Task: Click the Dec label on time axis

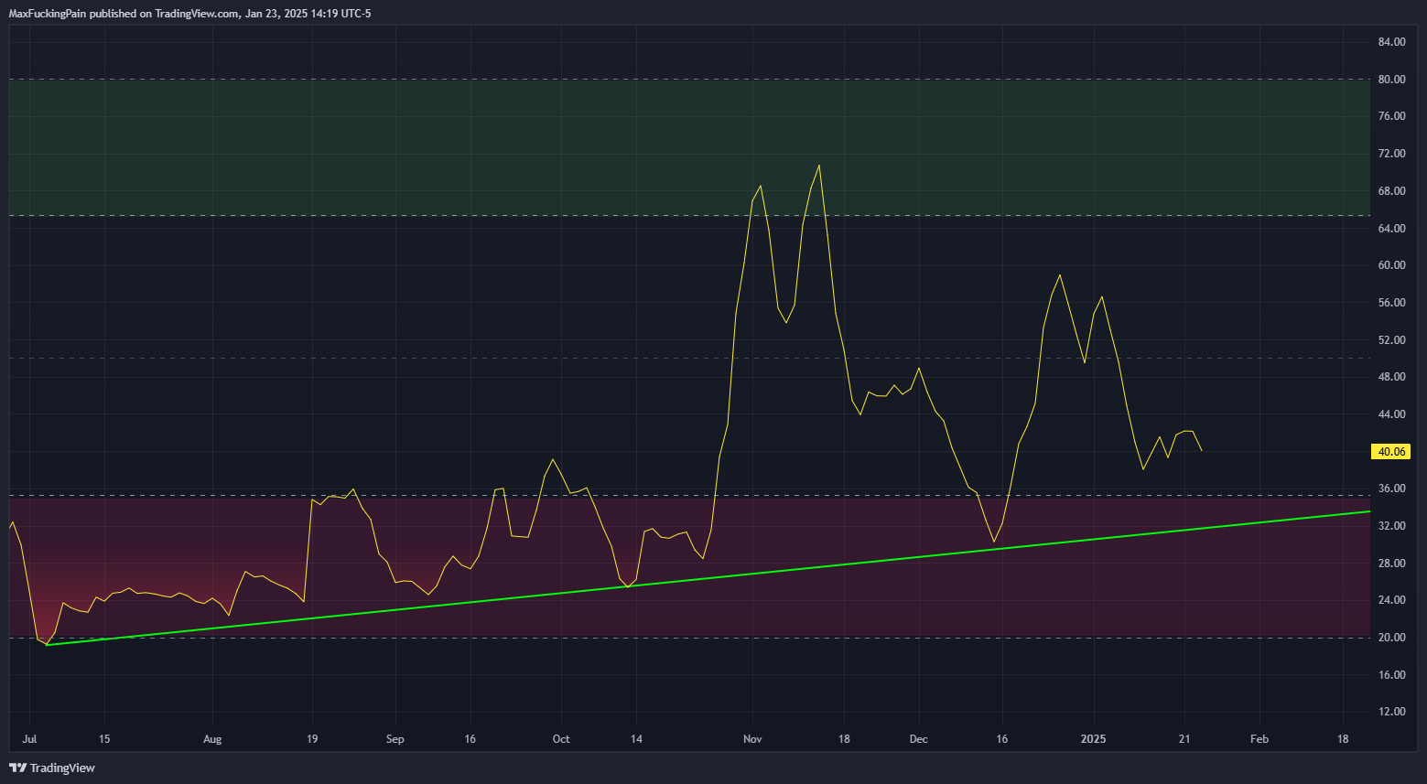Action: (919, 739)
